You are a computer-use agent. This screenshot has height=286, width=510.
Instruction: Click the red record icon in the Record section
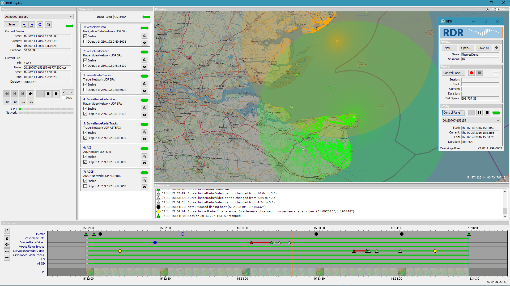[471, 73]
